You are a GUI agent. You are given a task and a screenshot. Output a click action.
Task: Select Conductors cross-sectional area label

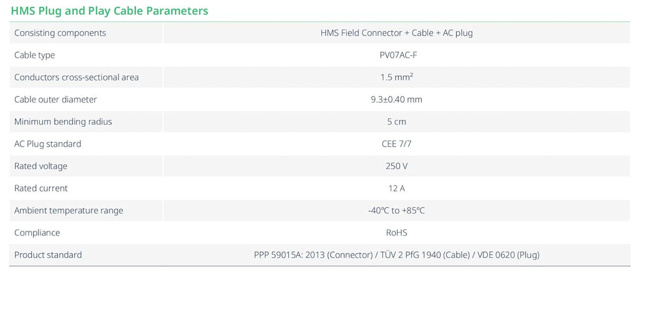76,78
